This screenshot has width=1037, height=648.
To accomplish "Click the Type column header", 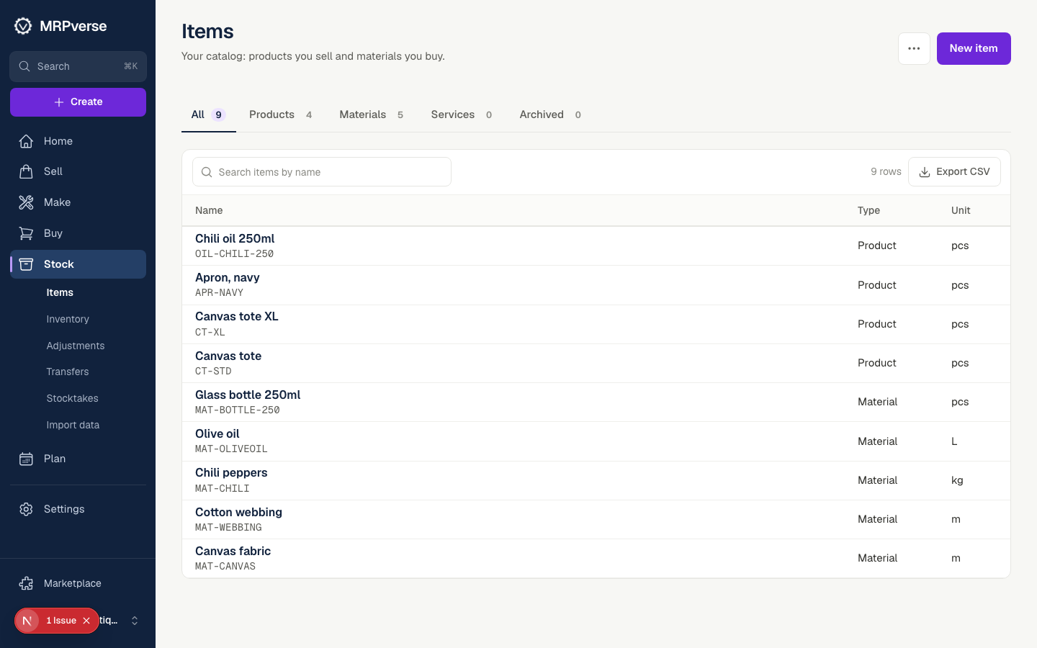I will [868, 210].
